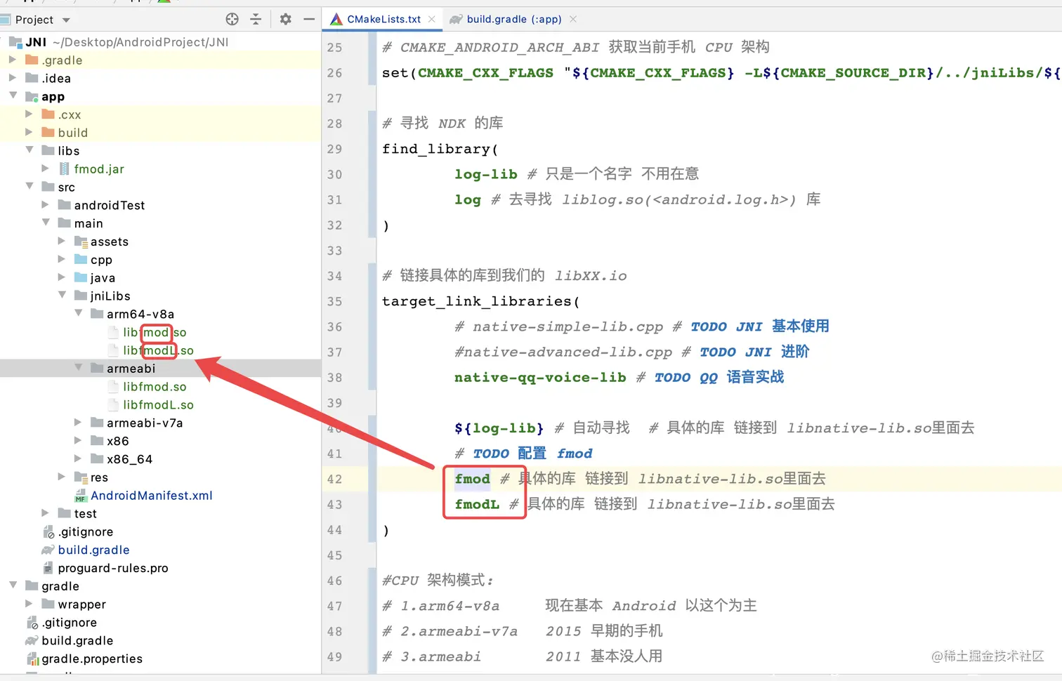Viewport: 1062px width, 681px height.
Task: Select the JNI project root
Action: click(x=36, y=42)
